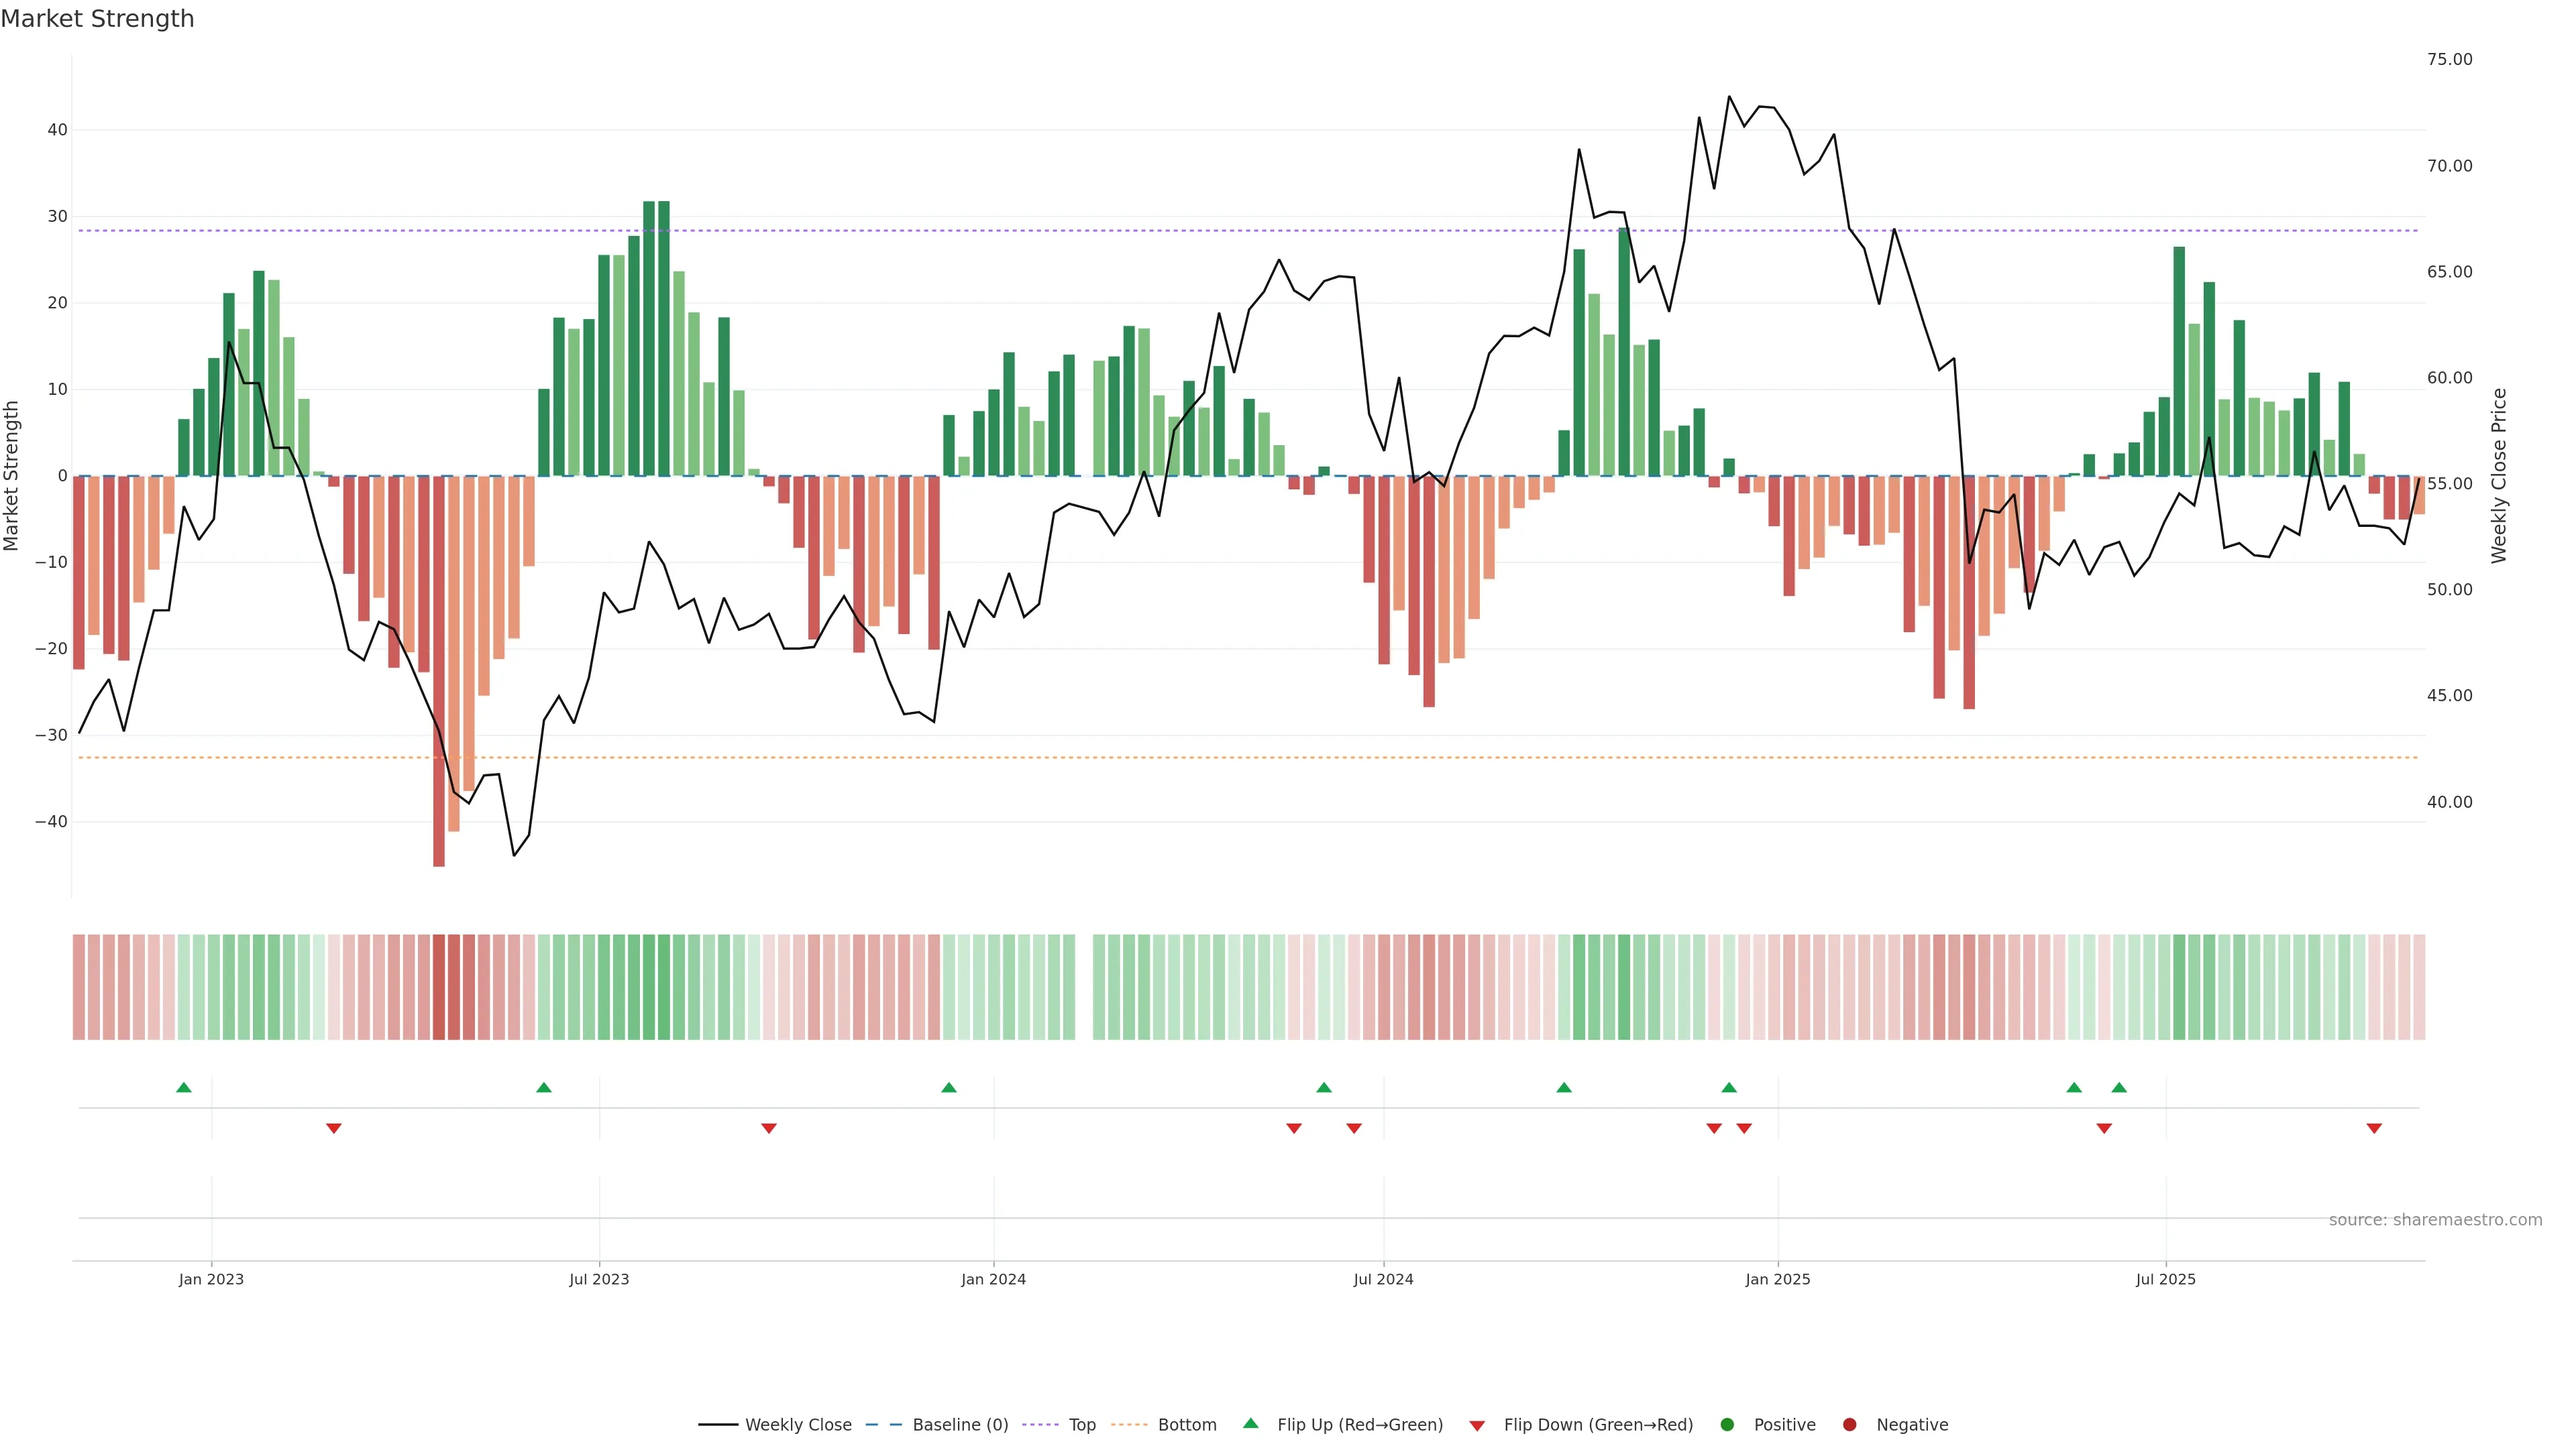
Task: Click the darkest red heatmap strip cell
Action: (x=439, y=986)
